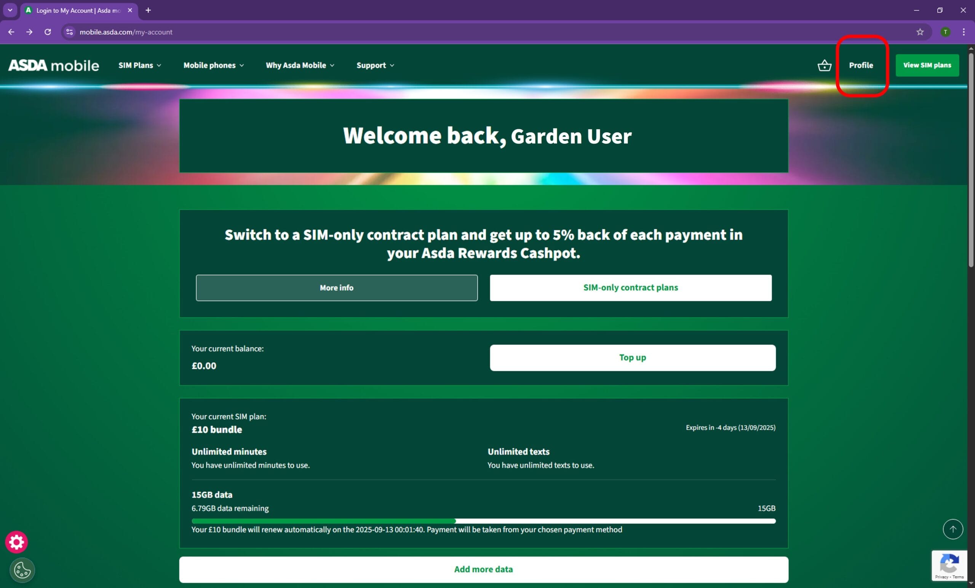This screenshot has width=975, height=588.
Task: Click the address bar URL
Action: (x=126, y=32)
